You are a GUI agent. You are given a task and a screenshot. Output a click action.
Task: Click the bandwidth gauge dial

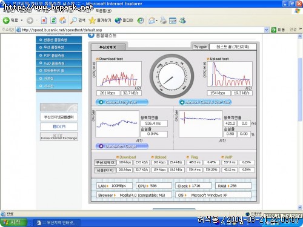click(x=172, y=76)
